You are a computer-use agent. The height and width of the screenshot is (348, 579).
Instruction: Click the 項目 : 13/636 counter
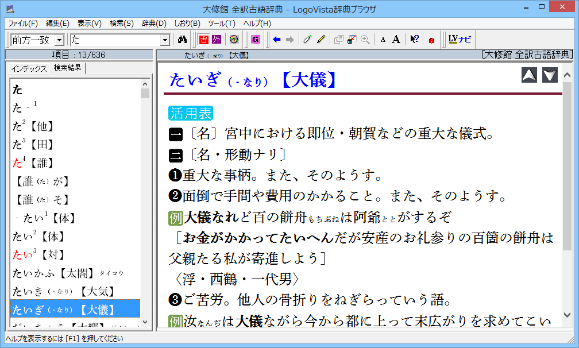point(79,55)
